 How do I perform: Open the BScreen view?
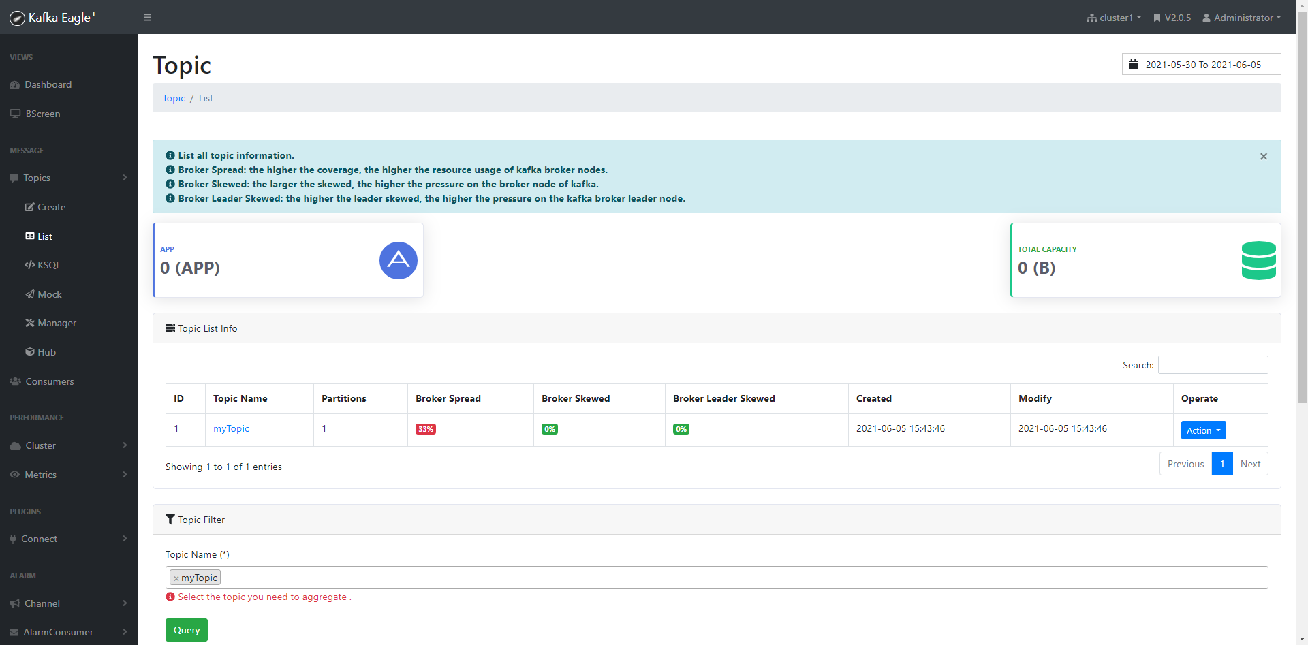42,114
